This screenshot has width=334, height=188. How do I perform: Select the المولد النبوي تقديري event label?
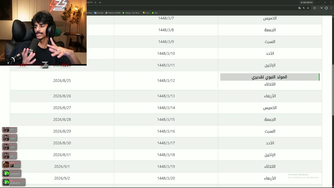pos(269,77)
